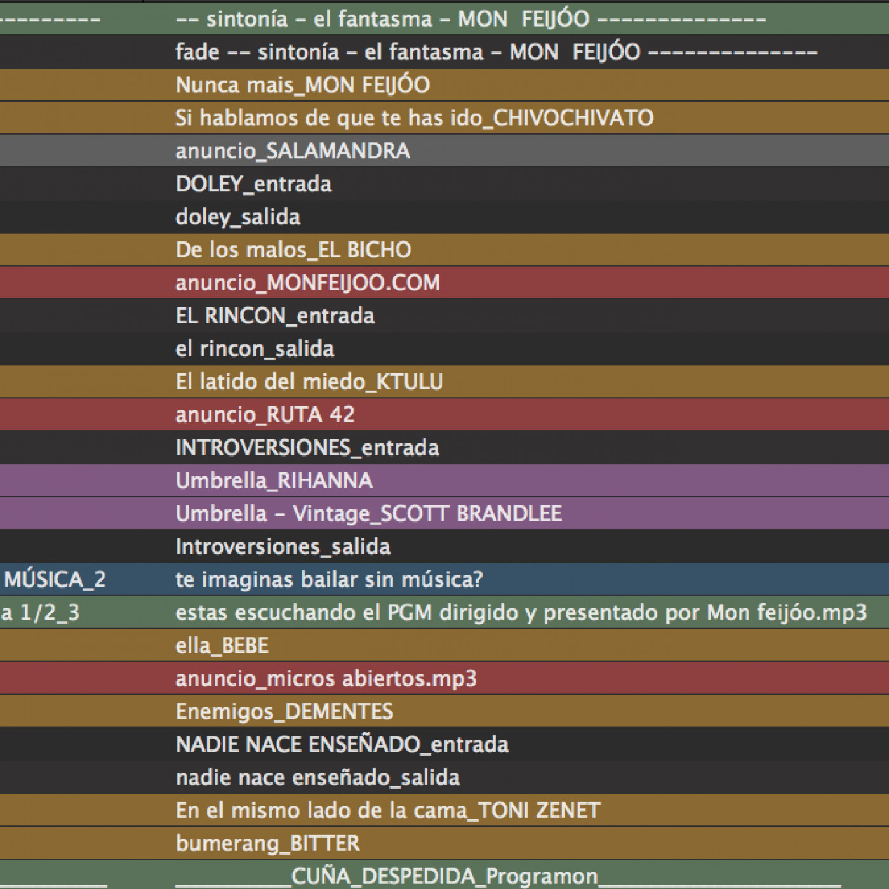The image size is (889, 889).
Task: Choose the 'DOLEY_entrada' cue
Action: click(253, 184)
